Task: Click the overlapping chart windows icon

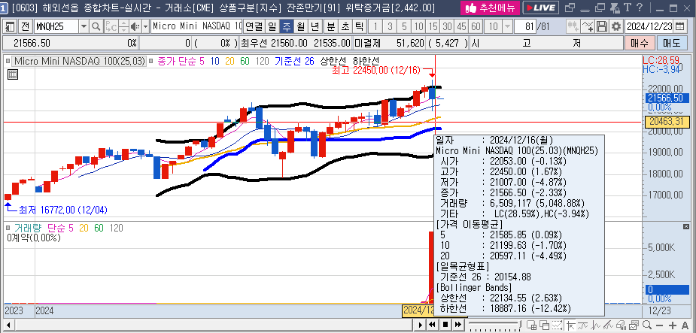Action: pyautogui.click(x=544, y=325)
